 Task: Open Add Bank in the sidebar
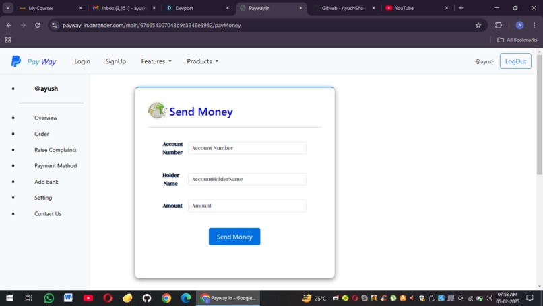(46, 182)
